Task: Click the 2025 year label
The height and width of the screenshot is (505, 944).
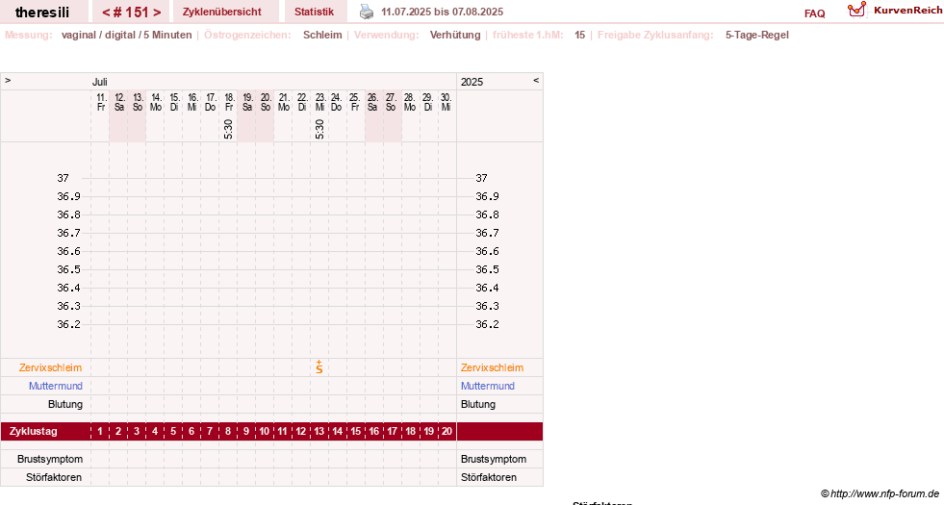Action: click(x=472, y=82)
